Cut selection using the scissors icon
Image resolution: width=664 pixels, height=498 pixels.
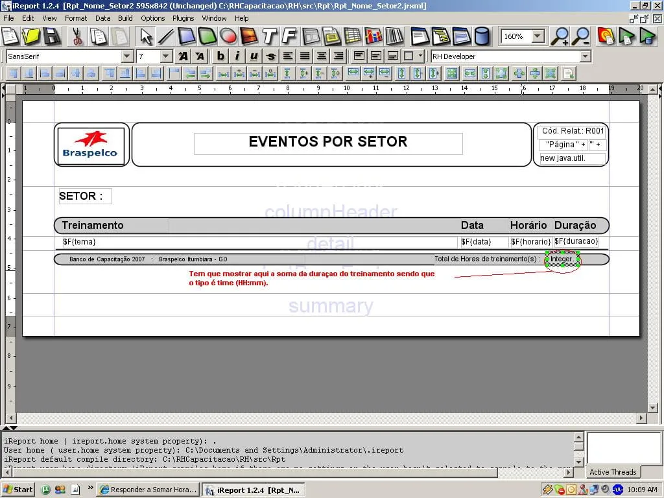(77, 36)
